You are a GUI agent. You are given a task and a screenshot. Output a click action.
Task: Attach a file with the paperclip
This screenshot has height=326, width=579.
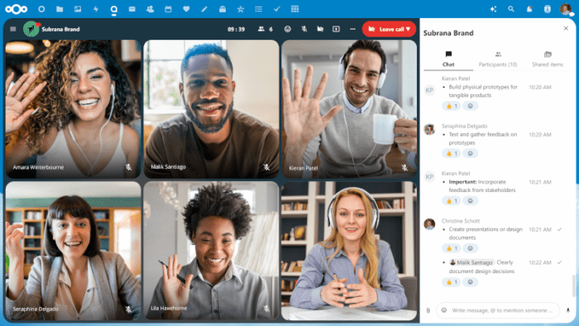tap(428, 310)
